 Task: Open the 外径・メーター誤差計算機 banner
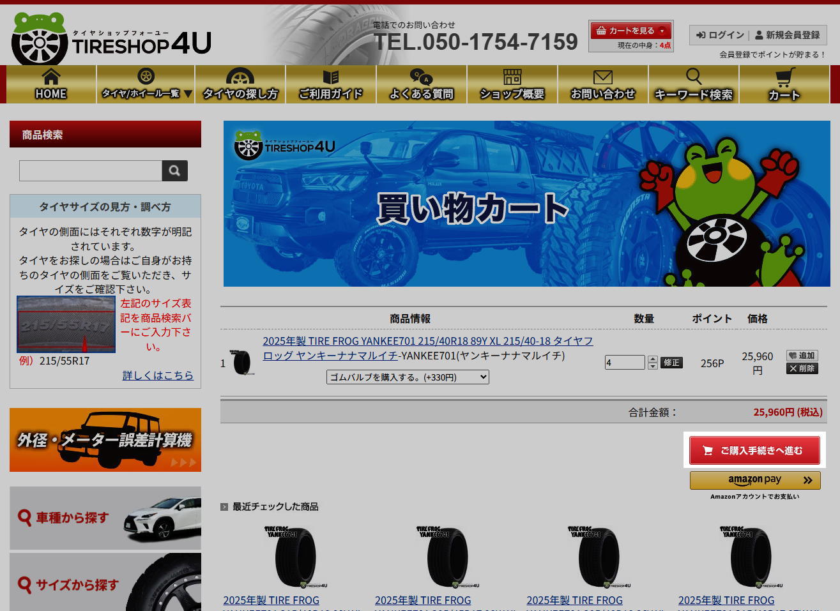[105, 440]
